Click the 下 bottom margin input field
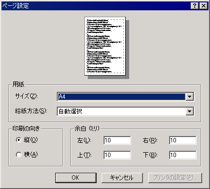This screenshot has width=210, height=189. (182, 155)
